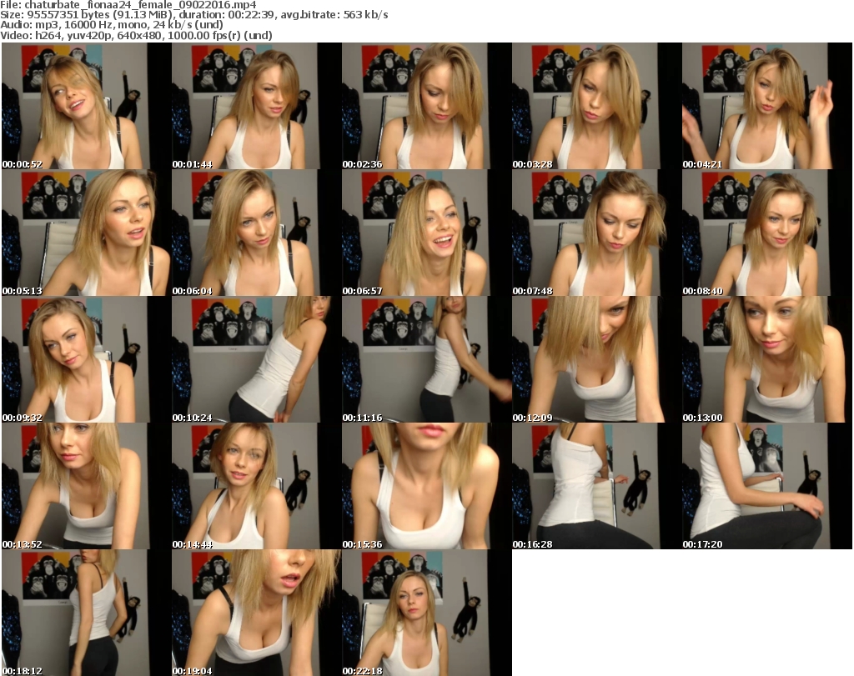Click the thumbnail stamped 00:07:48
This screenshot has width=854, height=676.
coord(596,233)
